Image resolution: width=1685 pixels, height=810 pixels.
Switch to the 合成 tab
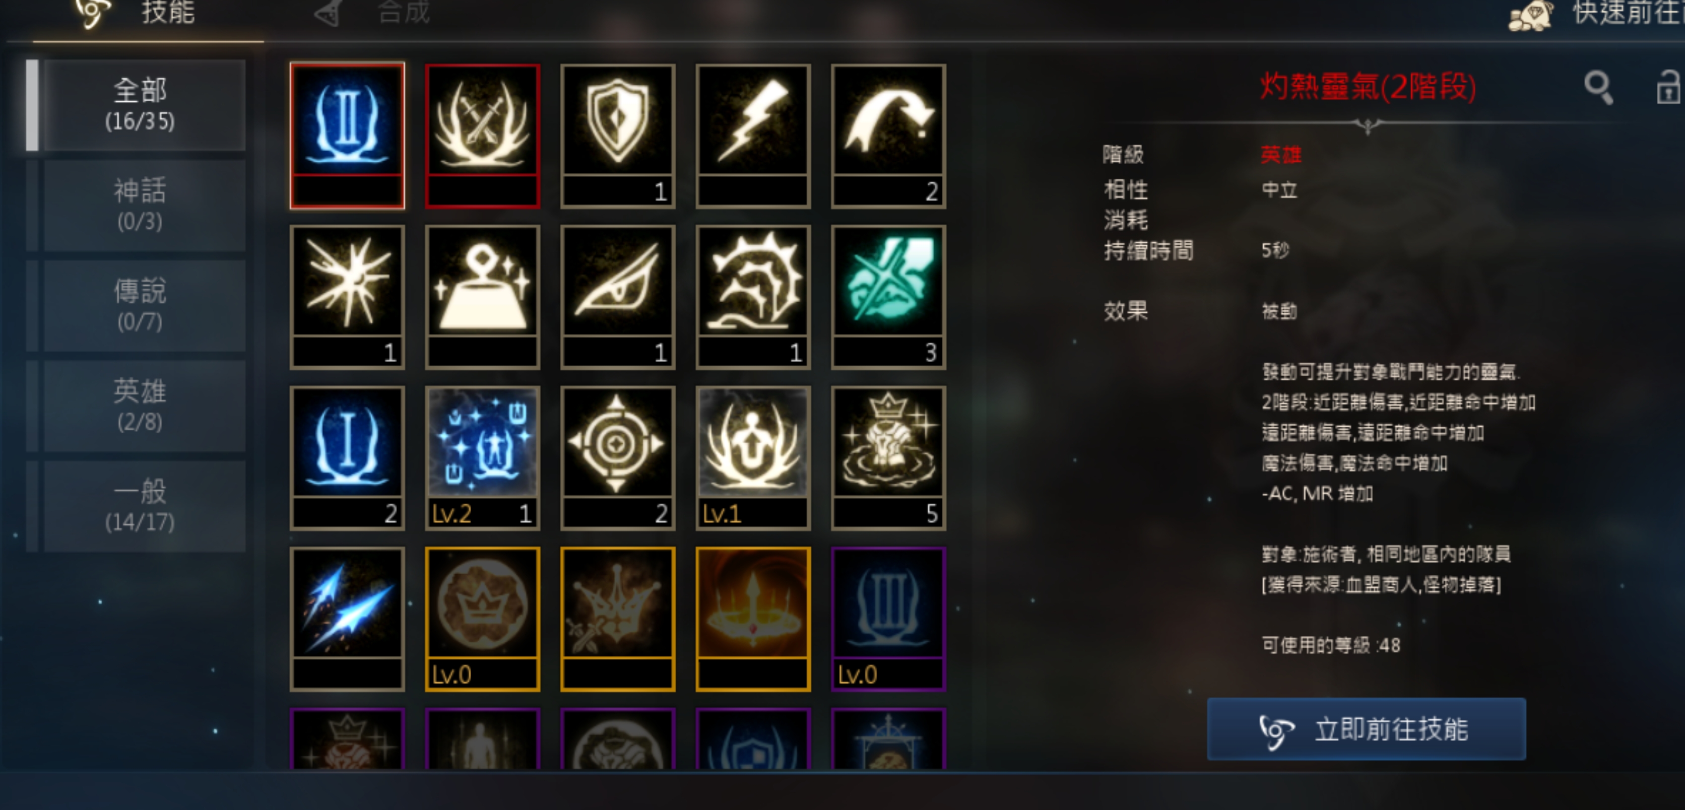(372, 13)
